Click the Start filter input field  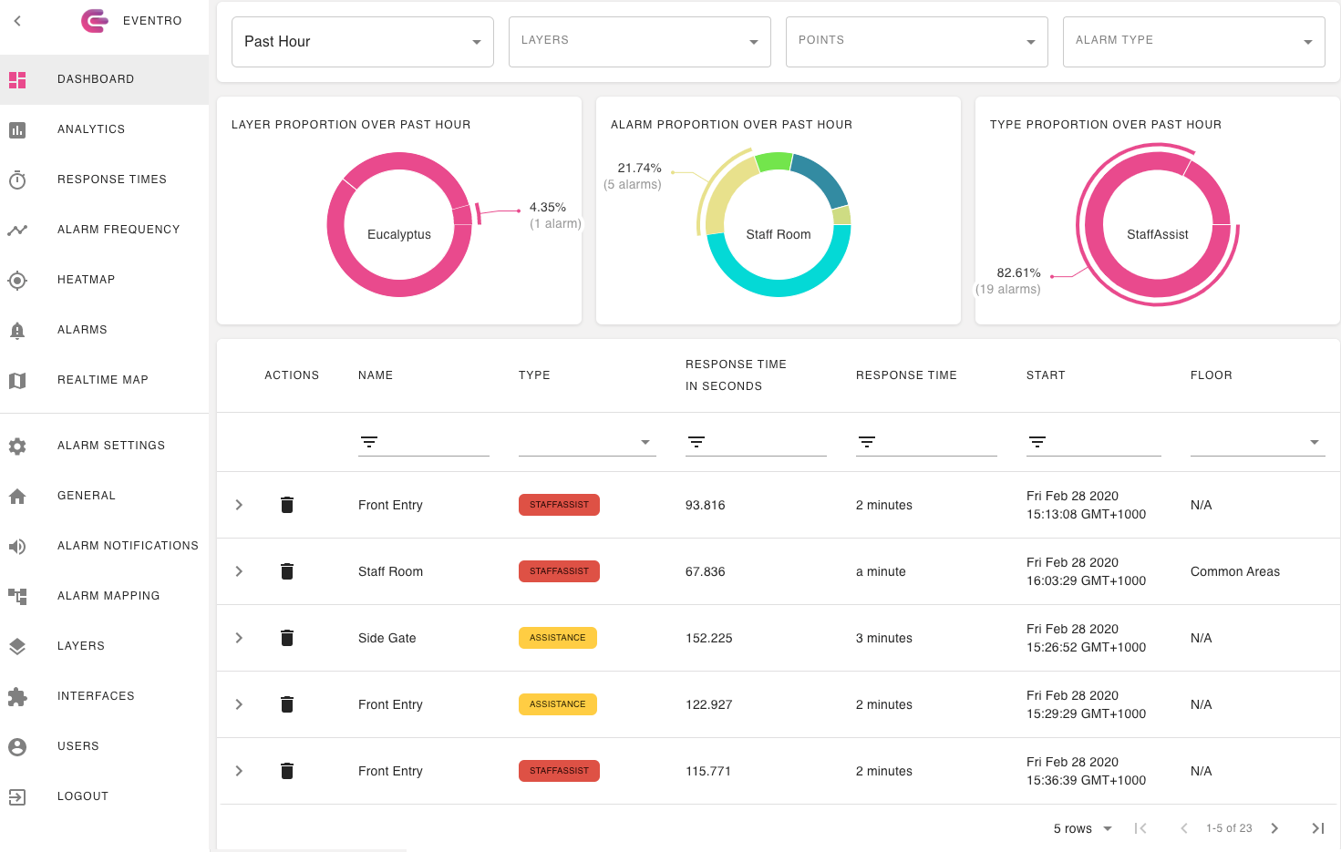click(x=1094, y=442)
